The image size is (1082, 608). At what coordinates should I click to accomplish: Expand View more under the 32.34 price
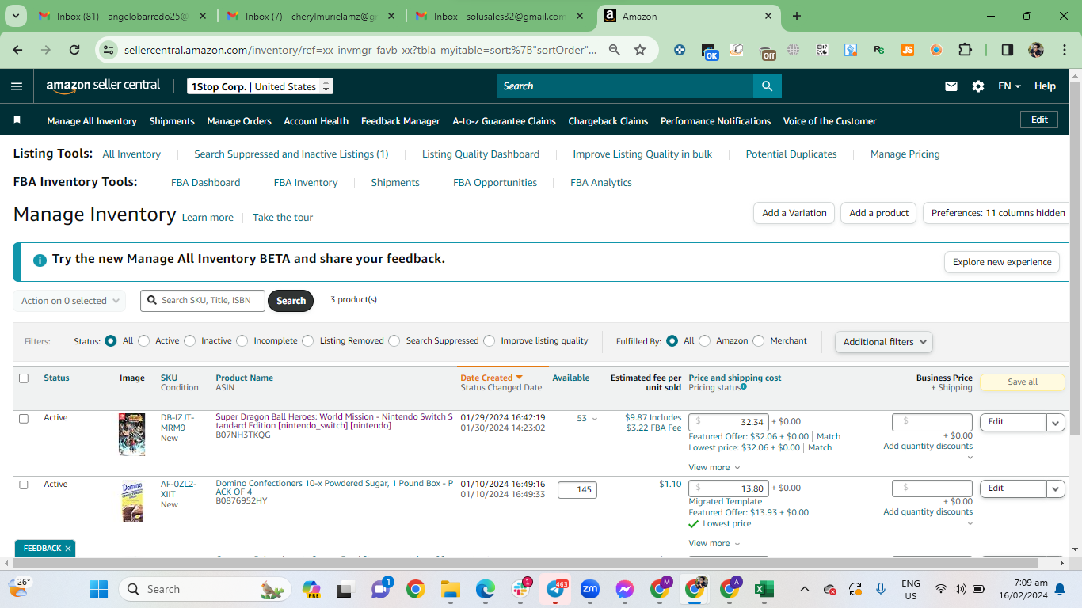point(714,468)
